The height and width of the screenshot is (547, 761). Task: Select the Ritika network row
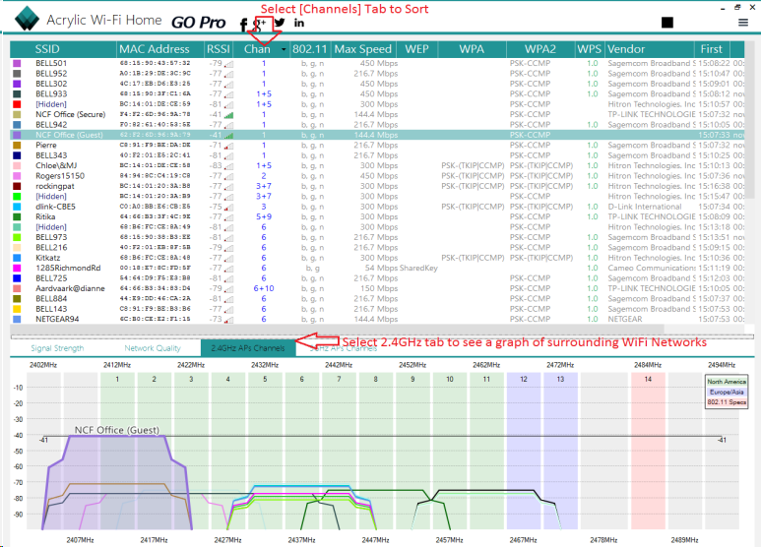377,216
